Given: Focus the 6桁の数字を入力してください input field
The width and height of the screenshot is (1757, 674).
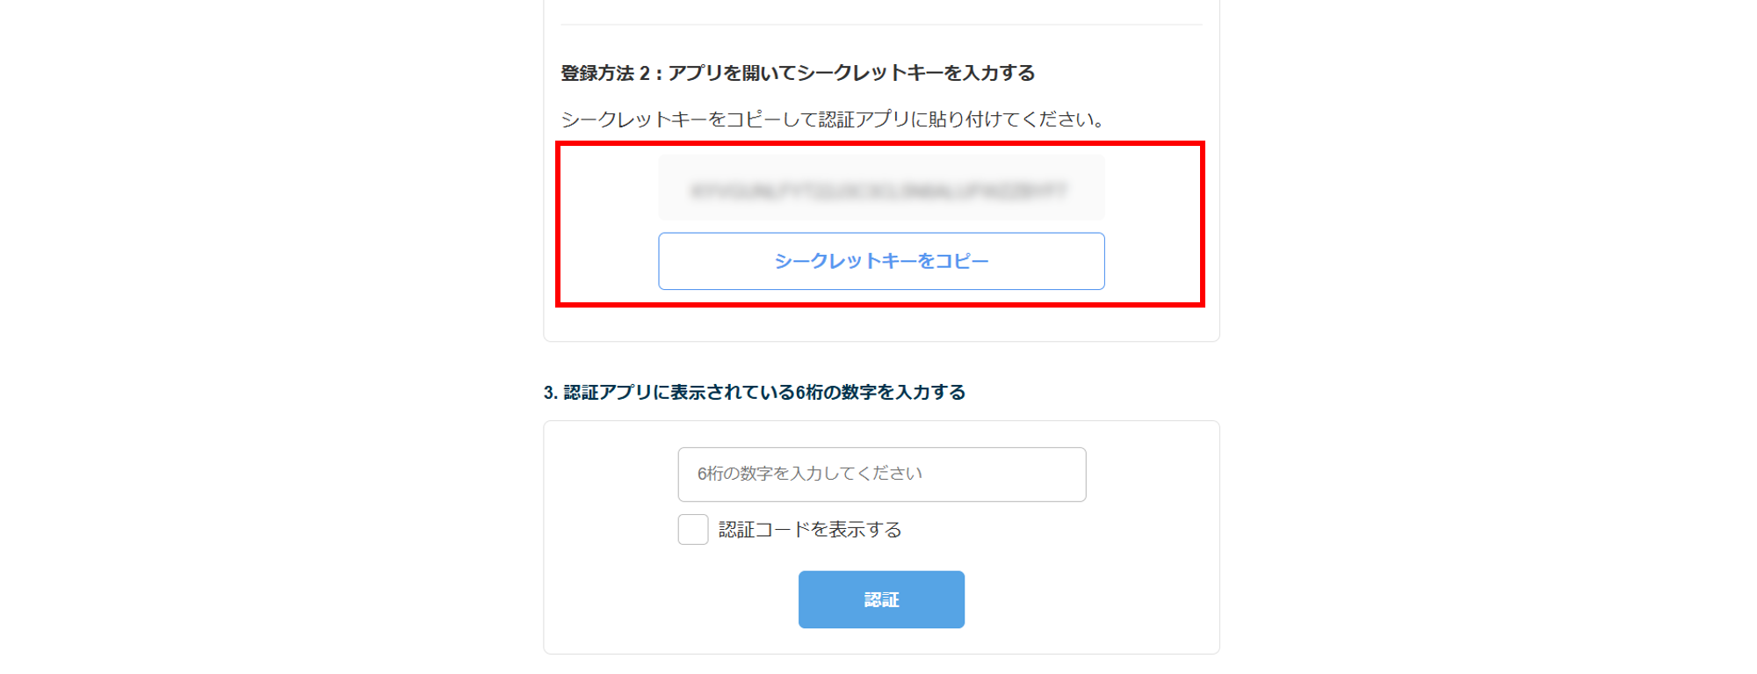Looking at the screenshot, I should click(x=881, y=475).
